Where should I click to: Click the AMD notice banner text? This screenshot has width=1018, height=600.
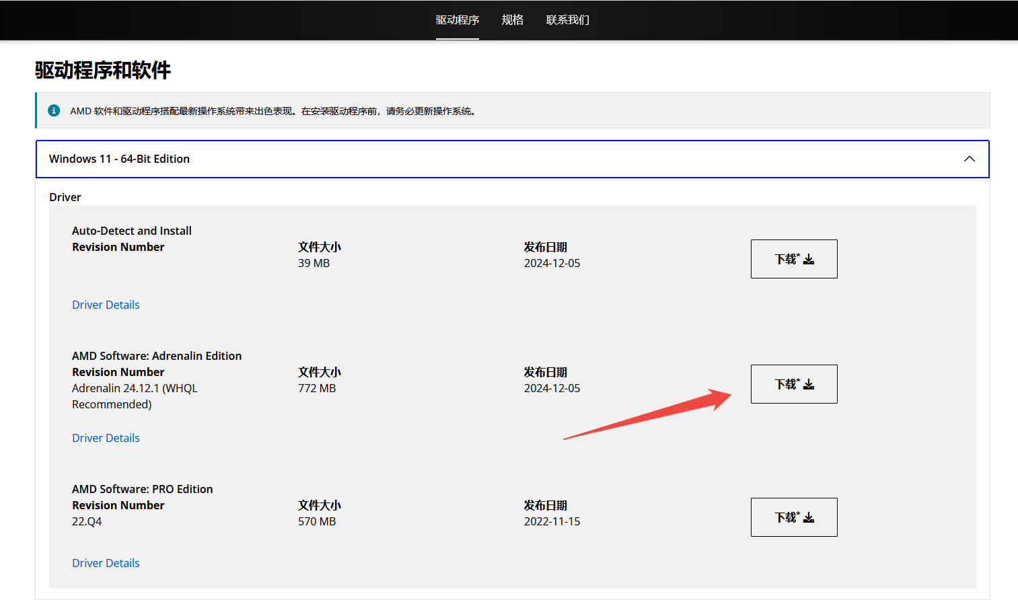(x=274, y=111)
